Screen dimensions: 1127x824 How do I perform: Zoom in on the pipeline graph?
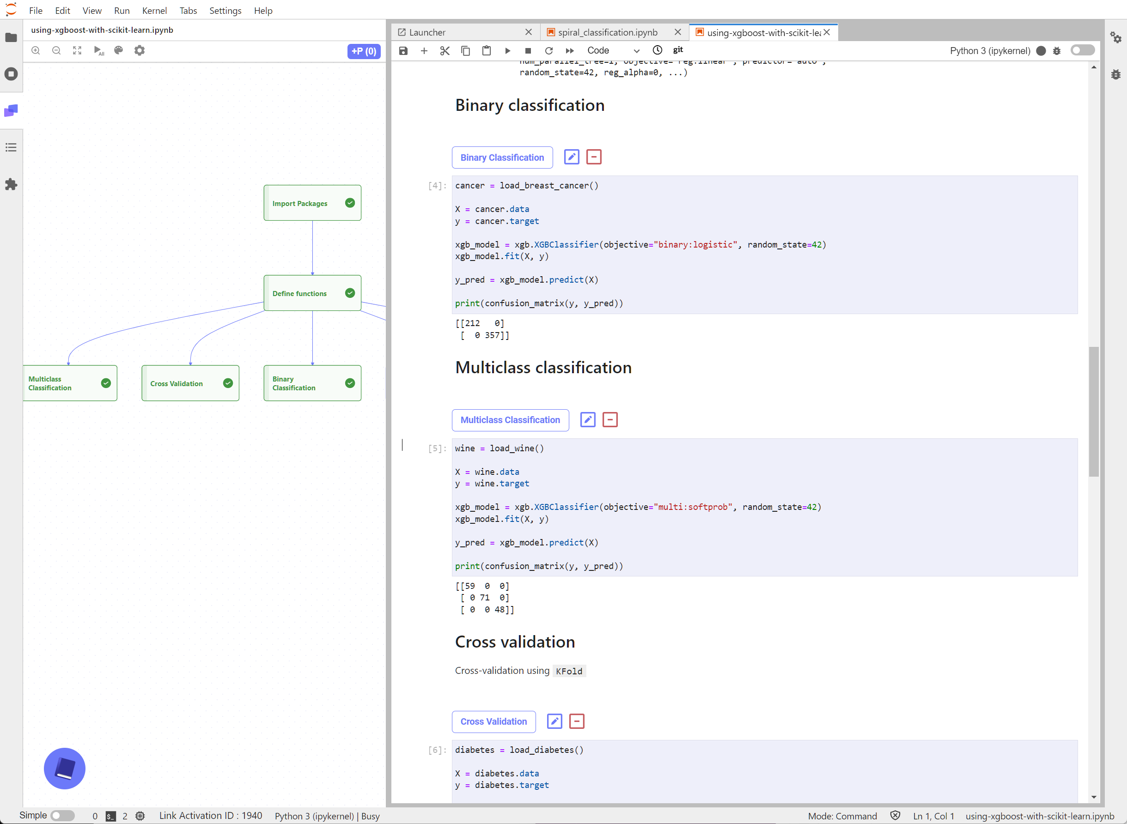coord(36,50)
